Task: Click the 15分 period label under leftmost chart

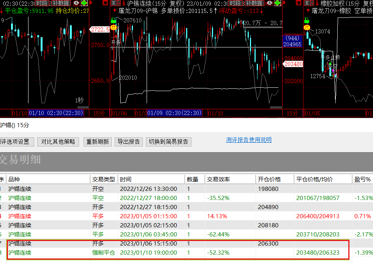Action: (99, 113)
